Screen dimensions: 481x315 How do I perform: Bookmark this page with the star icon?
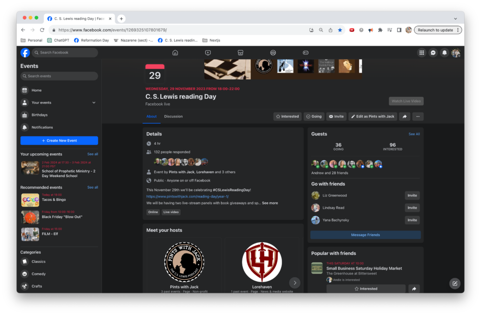pos(340,30)
